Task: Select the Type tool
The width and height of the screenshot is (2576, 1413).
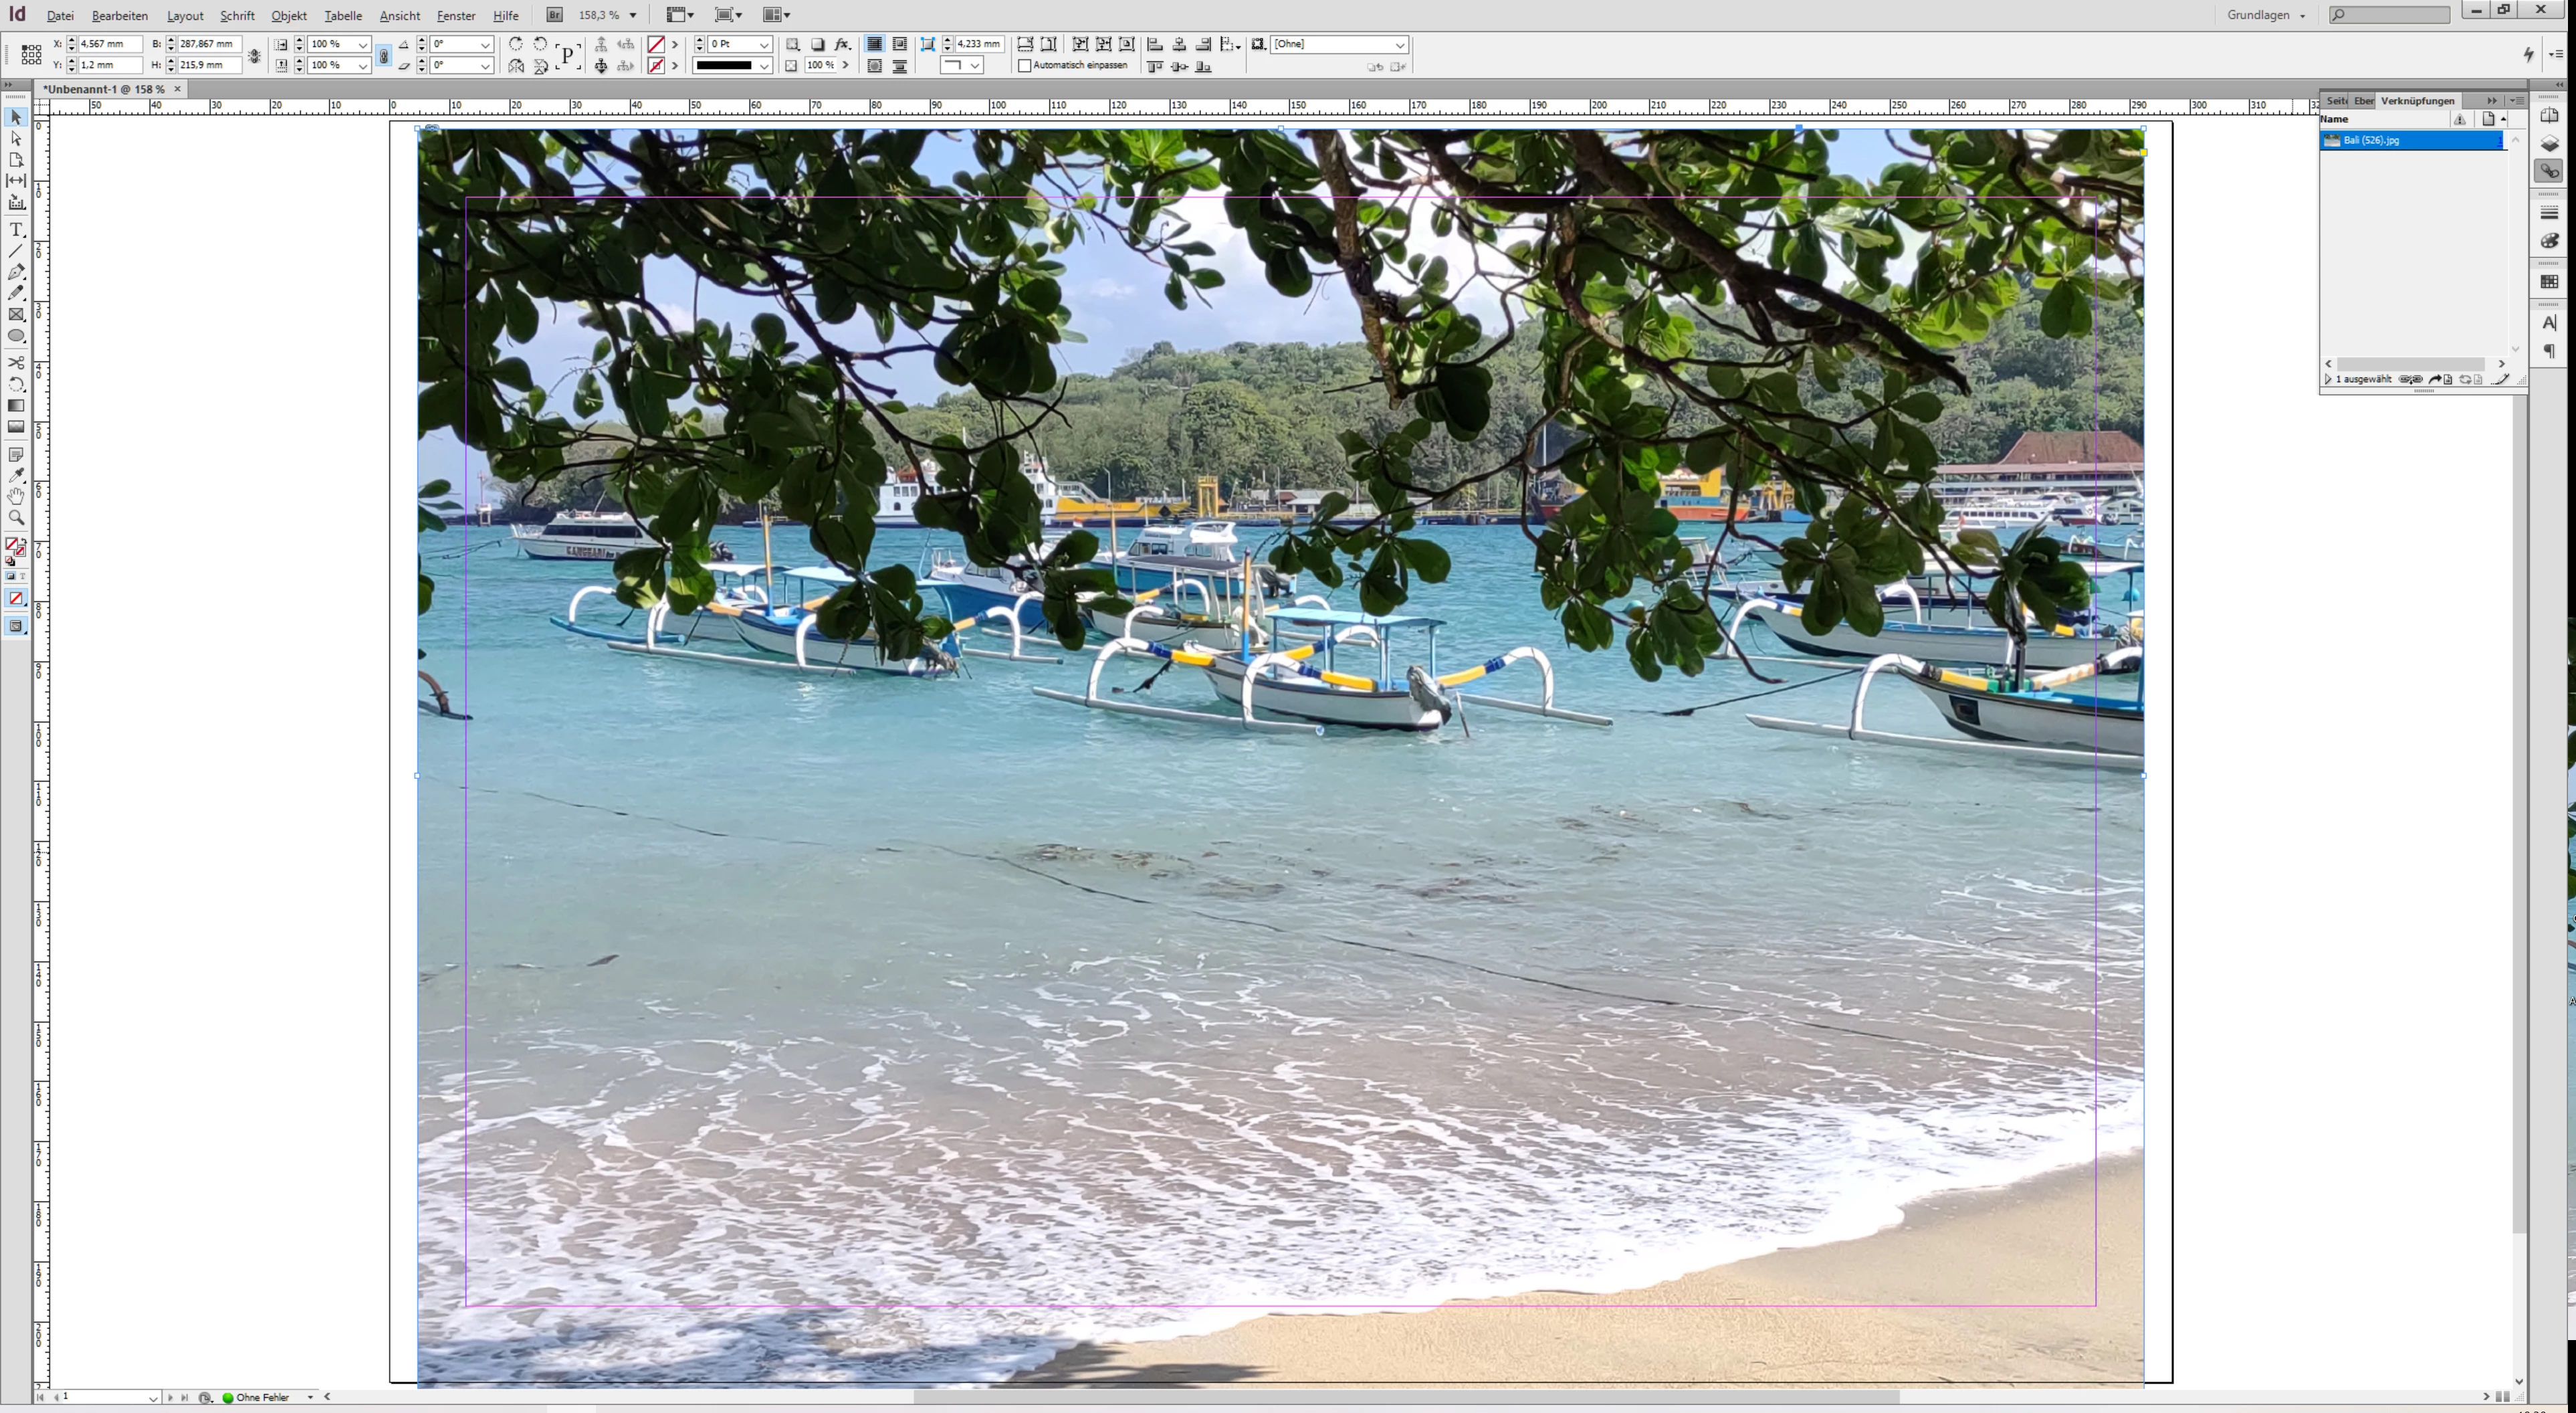Action: click(x=16, y=230)
